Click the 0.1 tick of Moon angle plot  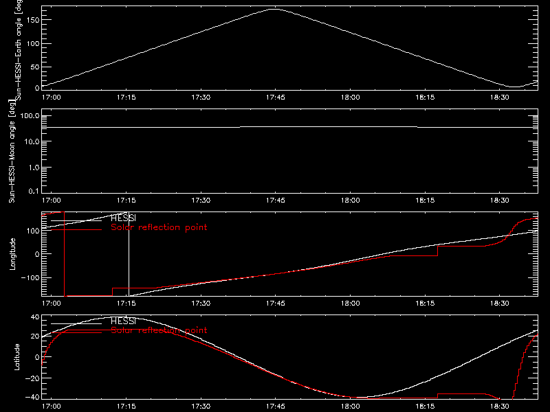tap(34, 191)
